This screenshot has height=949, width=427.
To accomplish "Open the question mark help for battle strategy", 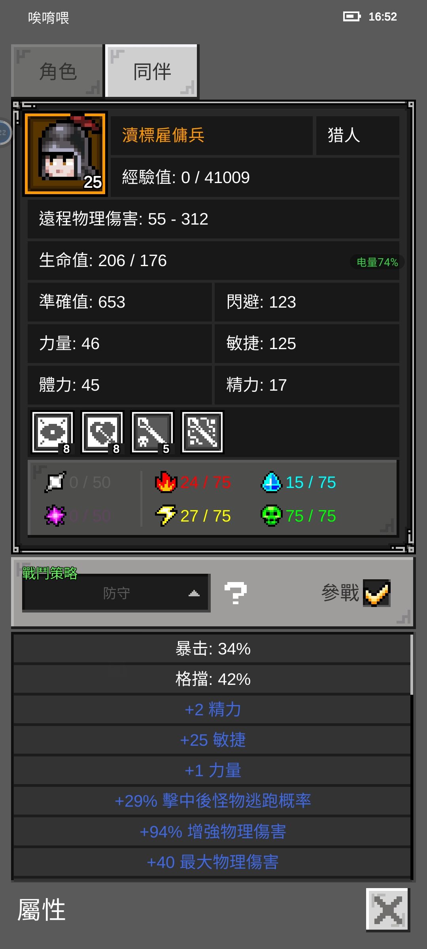I will click(236, 593).
